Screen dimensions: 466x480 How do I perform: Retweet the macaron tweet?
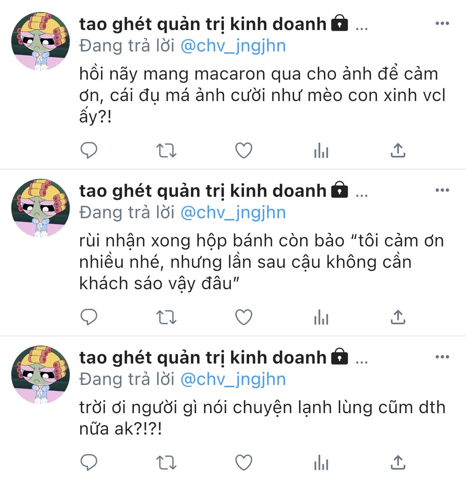pos(166,151)
